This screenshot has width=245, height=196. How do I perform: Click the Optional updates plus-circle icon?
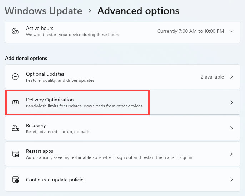click(x=15, y=77)
